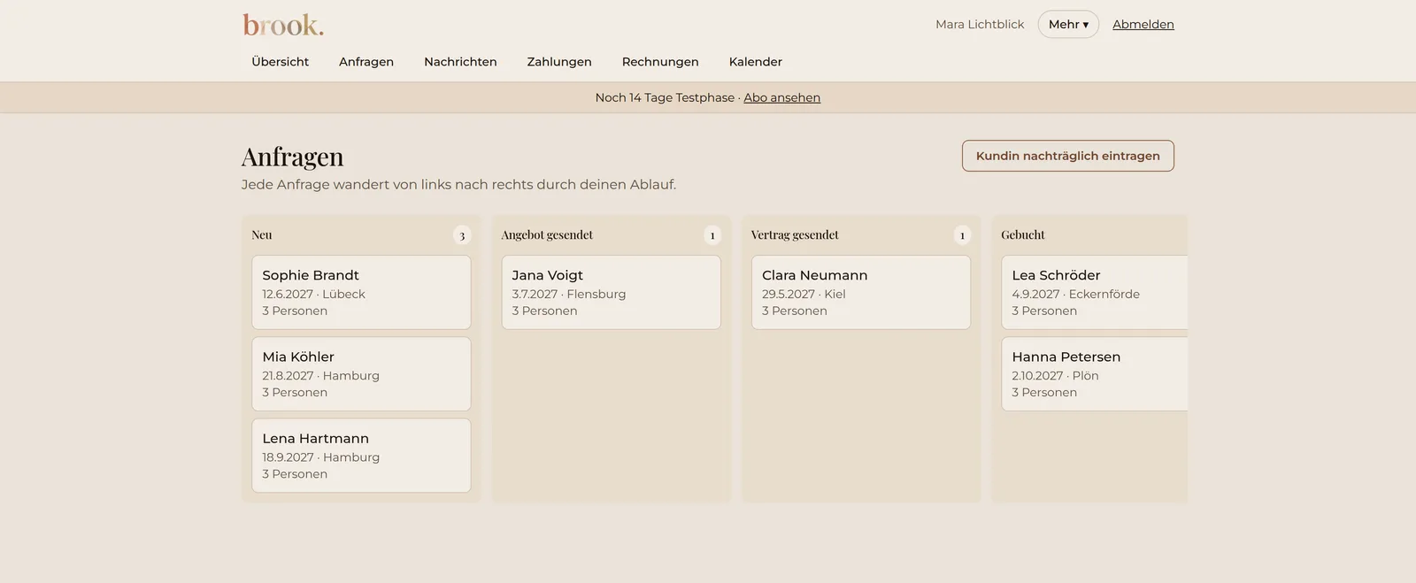1416x583 pixels.
Task: Click the Anfragen page heading
Action: click(293, 157)
